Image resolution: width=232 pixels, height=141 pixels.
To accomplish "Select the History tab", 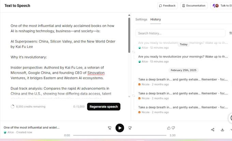I will tap(156, 20).
